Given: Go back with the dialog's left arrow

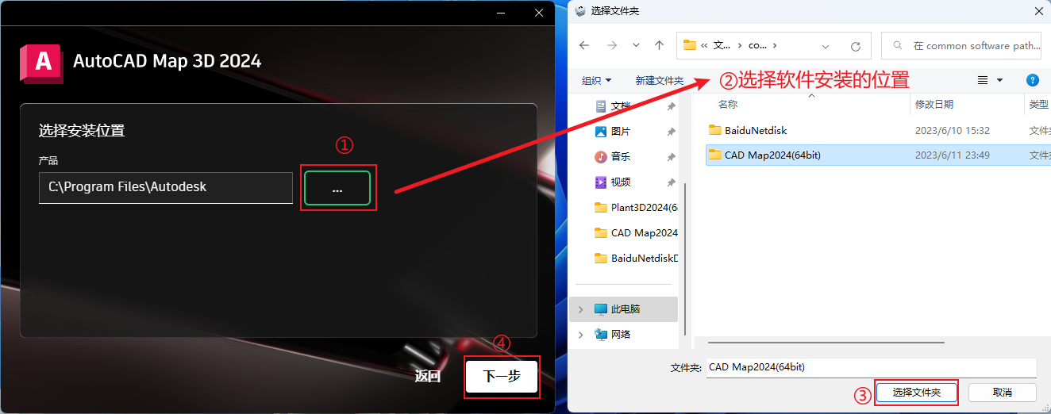Looking at the screenshot, I should point(584,45).
